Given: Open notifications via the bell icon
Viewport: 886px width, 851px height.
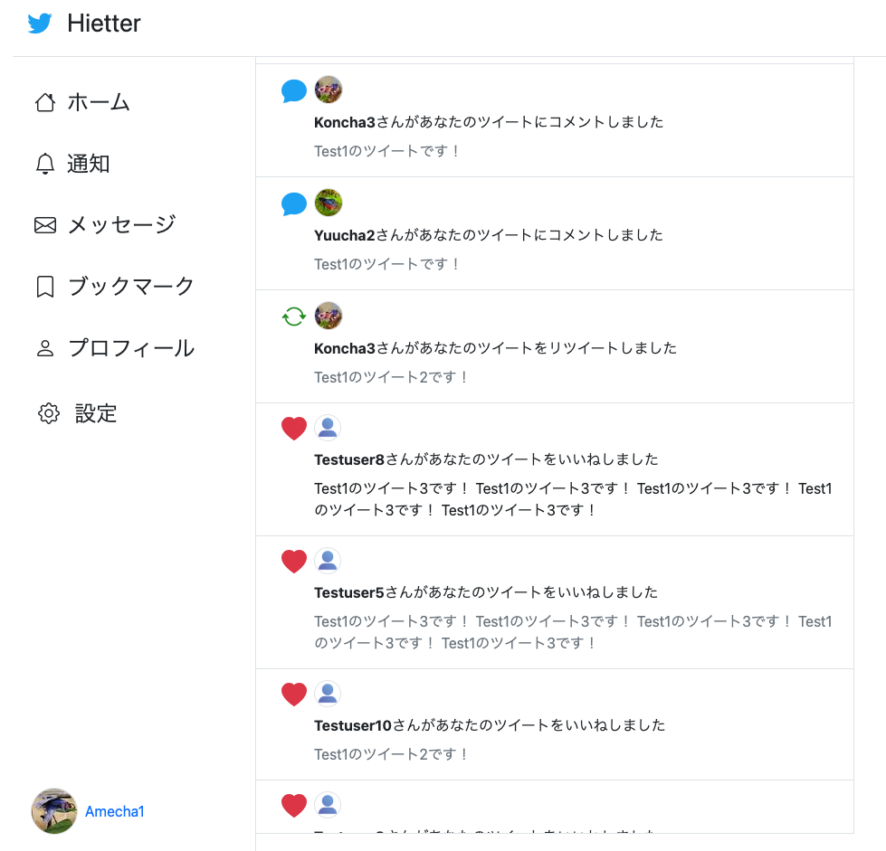Looking at the screenshot, I should tap(44, 164).
